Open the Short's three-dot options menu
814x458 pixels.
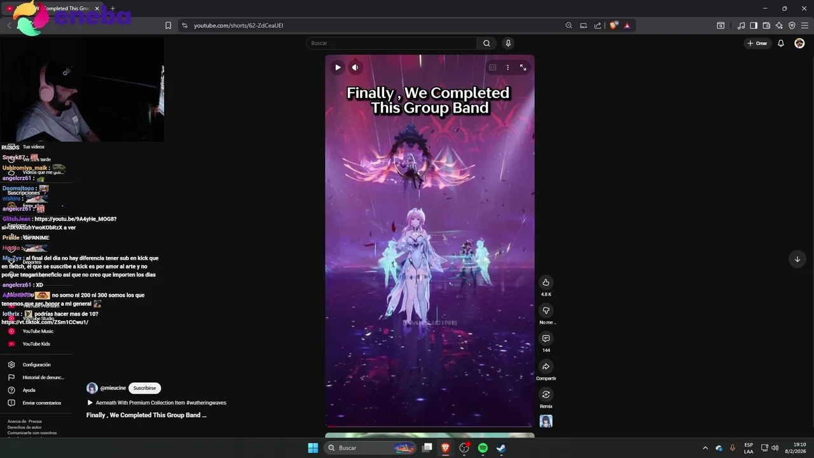click(507, 67)
